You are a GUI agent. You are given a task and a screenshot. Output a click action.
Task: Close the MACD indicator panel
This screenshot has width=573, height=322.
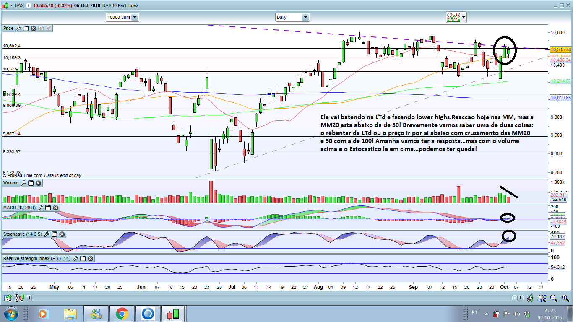tap(56, 208)
